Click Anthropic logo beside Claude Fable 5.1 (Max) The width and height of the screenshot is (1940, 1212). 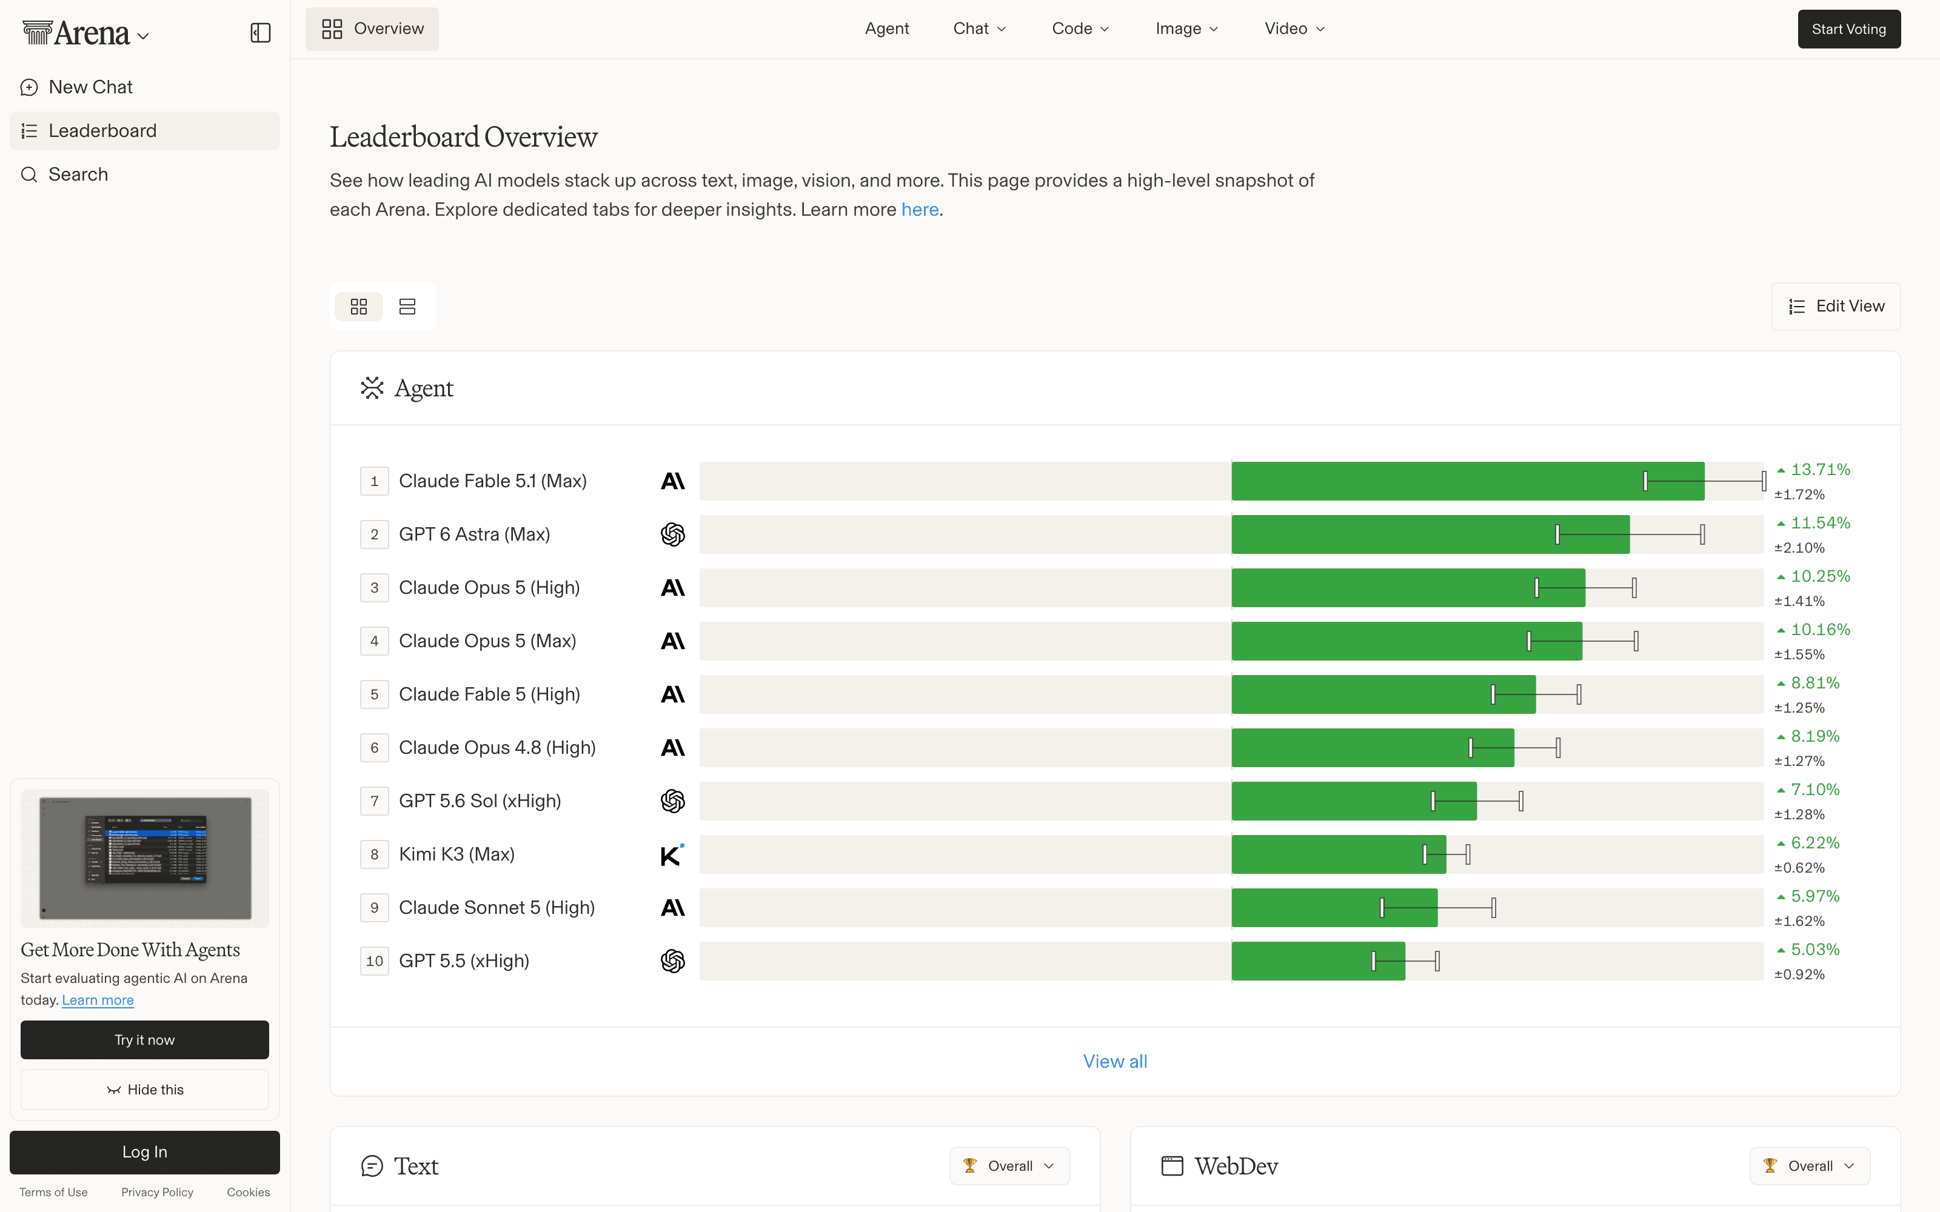tap(672, 481)
